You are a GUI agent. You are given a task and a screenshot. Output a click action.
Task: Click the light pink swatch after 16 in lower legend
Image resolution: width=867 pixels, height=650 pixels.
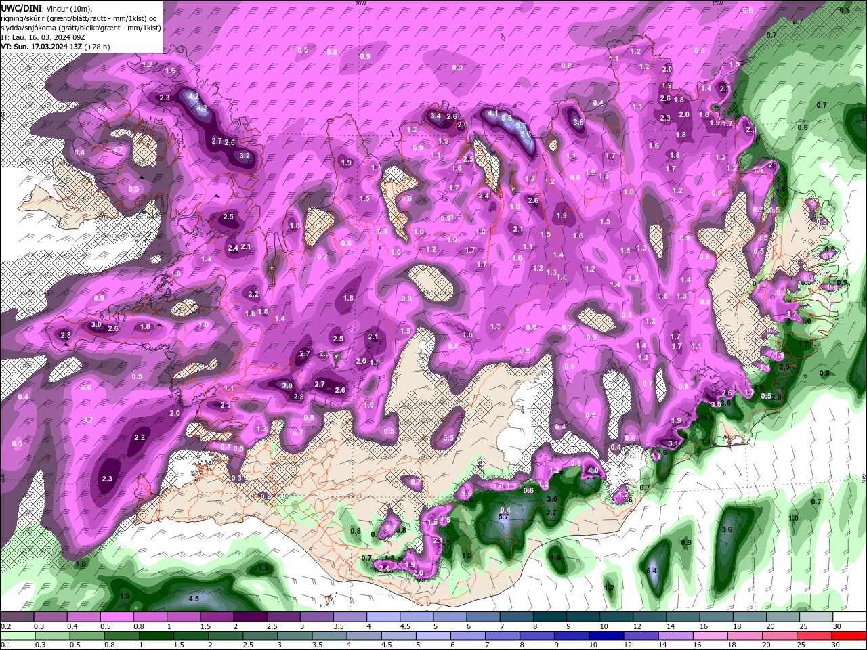[x=711, y=636]
